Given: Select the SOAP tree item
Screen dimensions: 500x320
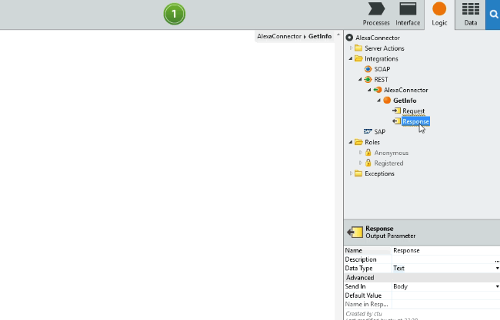Looking at the screenshot, I should (382, 69).
